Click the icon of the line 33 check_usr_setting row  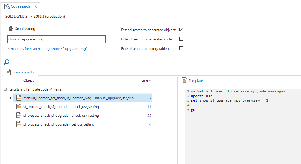pos(18,116)
